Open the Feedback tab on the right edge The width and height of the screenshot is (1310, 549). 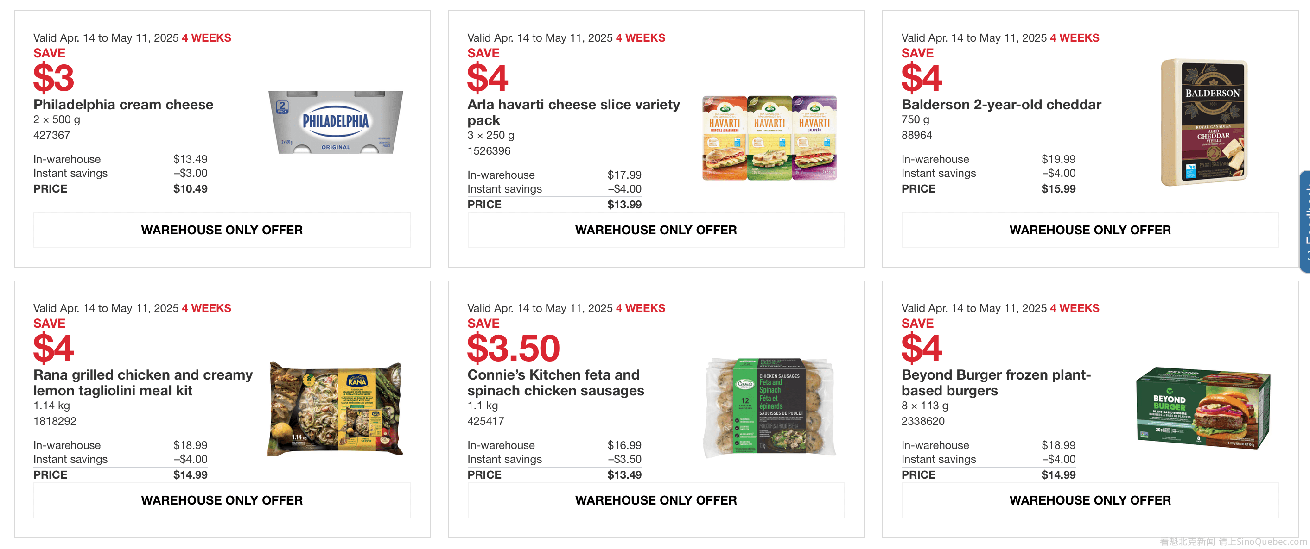click(x=1304, y=222)
